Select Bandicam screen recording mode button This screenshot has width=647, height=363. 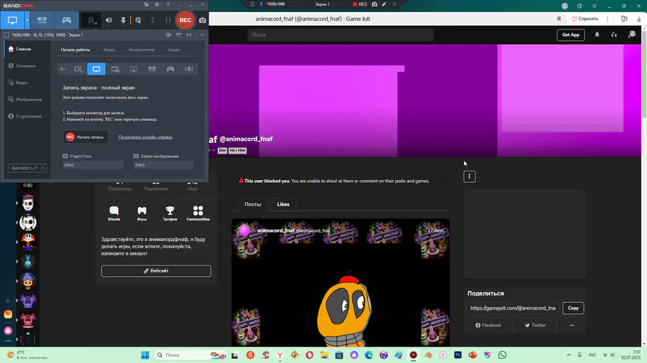[12, 20]
